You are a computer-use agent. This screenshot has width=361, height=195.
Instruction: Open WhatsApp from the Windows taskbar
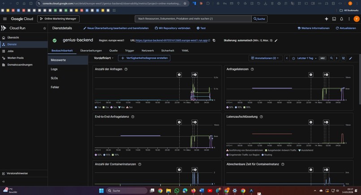pyautogui.click(x=176, y=191)
